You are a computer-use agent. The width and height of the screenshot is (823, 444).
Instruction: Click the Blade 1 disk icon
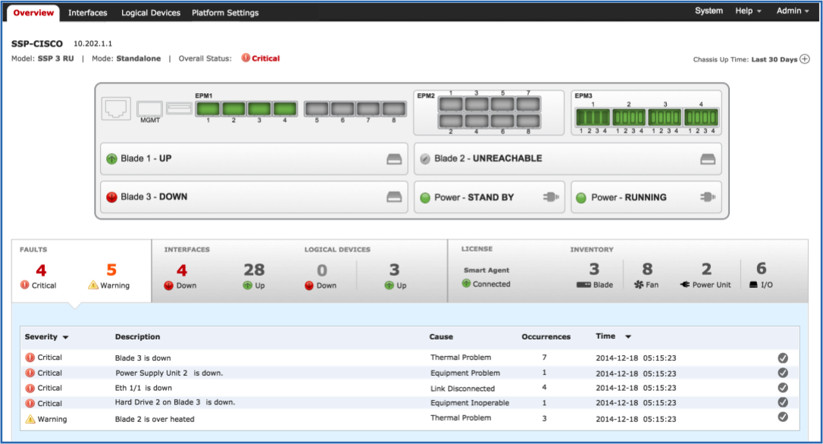394,159
